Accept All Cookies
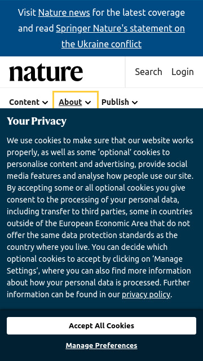 tap(101, 325)
